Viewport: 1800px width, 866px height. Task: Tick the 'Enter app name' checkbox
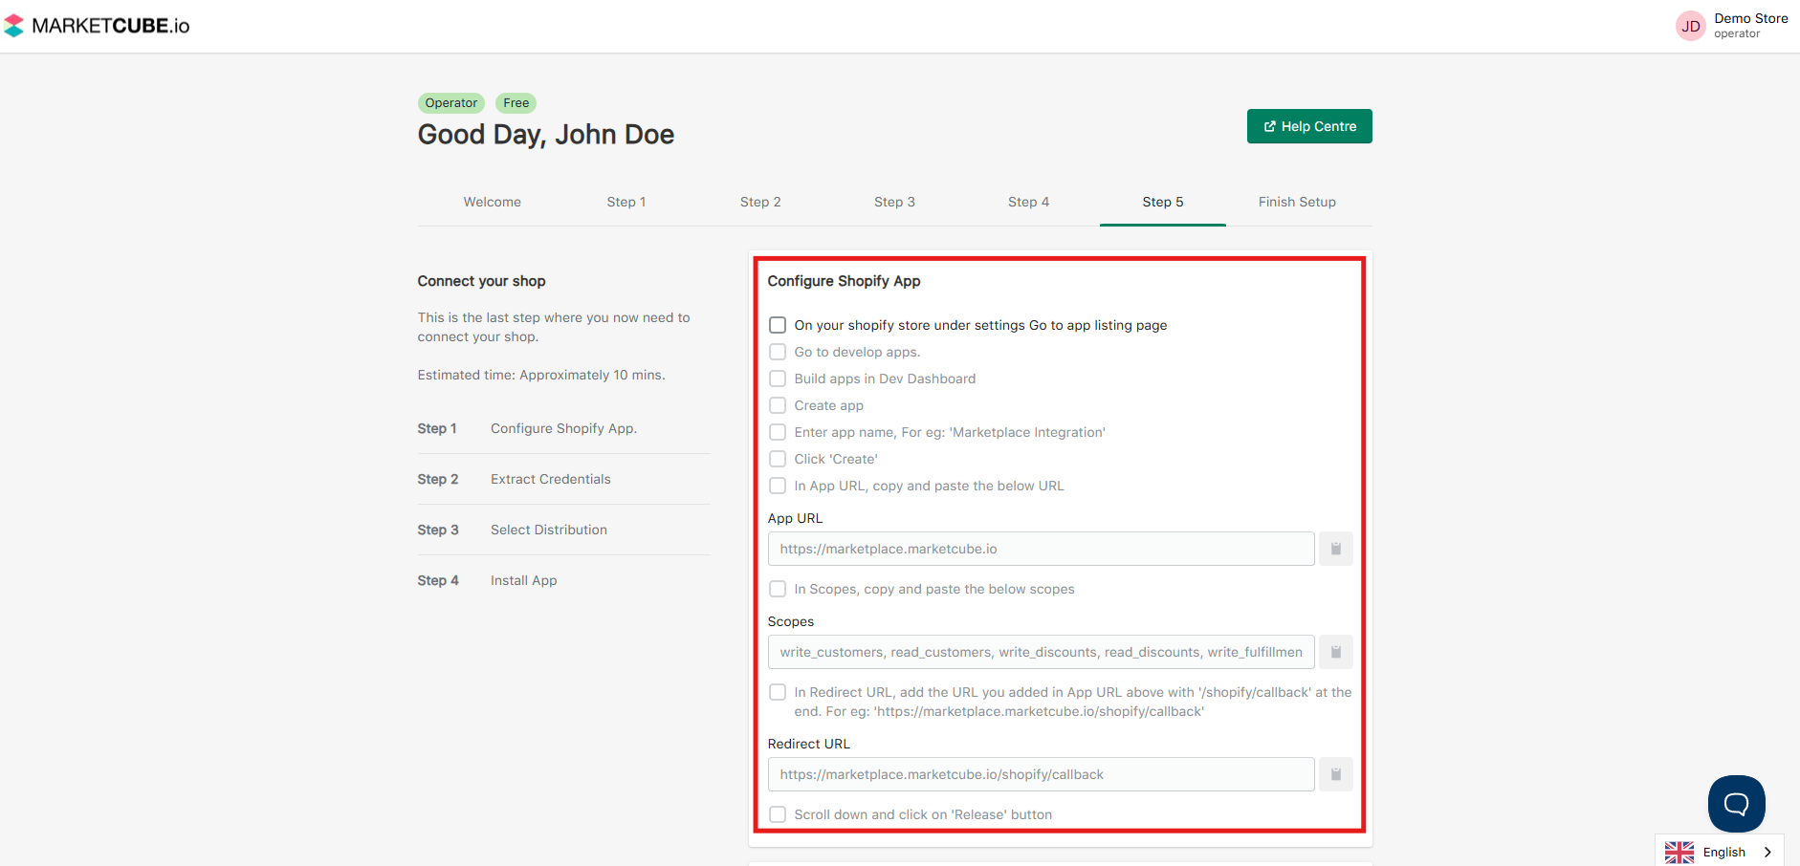pyautogui.click(x=778, y=432)
